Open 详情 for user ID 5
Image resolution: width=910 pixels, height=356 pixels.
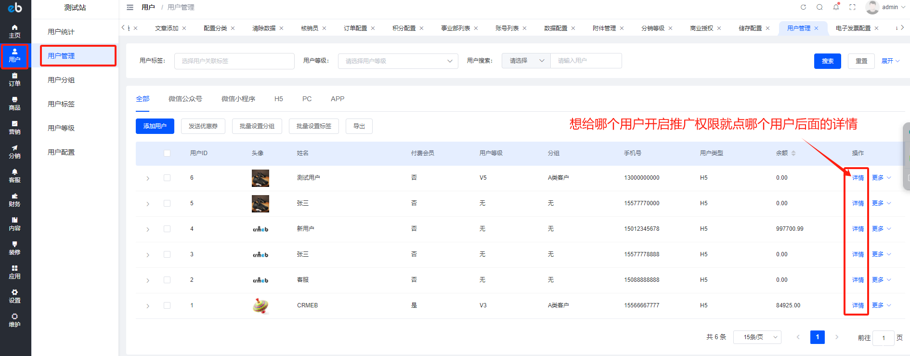858,203
